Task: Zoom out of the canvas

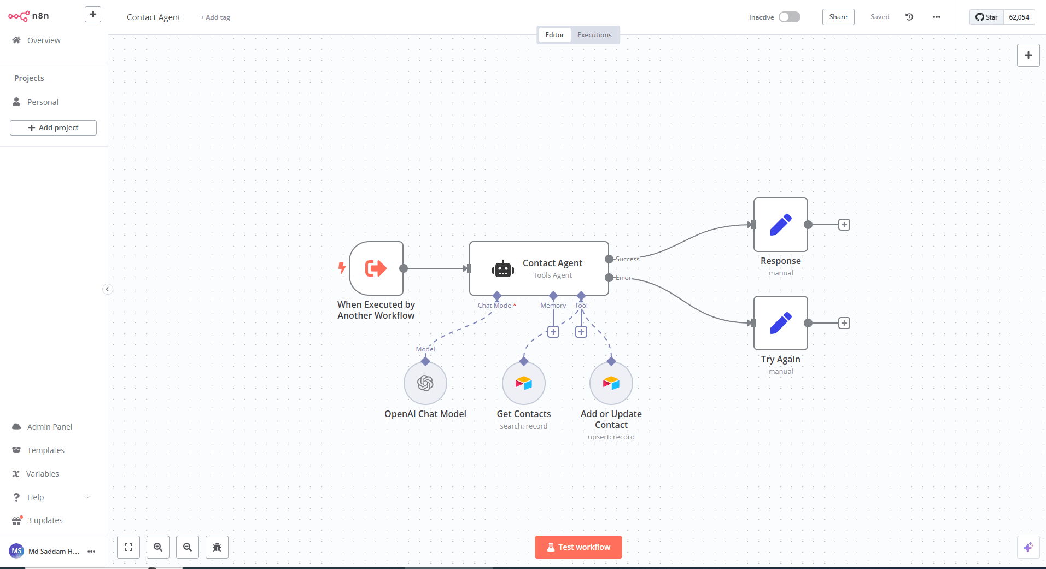Action: [x=188, y=547]
